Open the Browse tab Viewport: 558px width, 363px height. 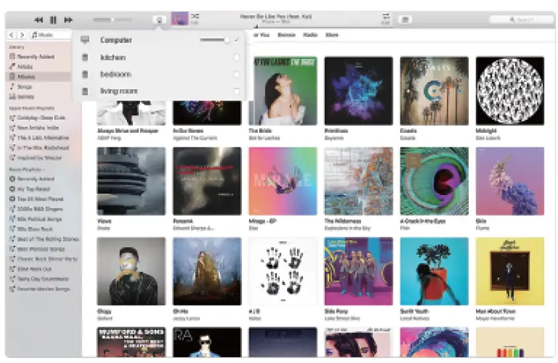click(x=286, y=35)
